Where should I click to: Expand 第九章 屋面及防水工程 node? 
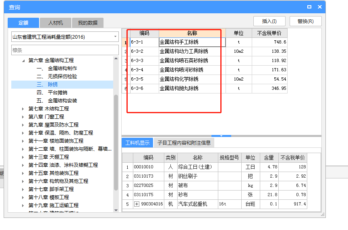[23, 125]
